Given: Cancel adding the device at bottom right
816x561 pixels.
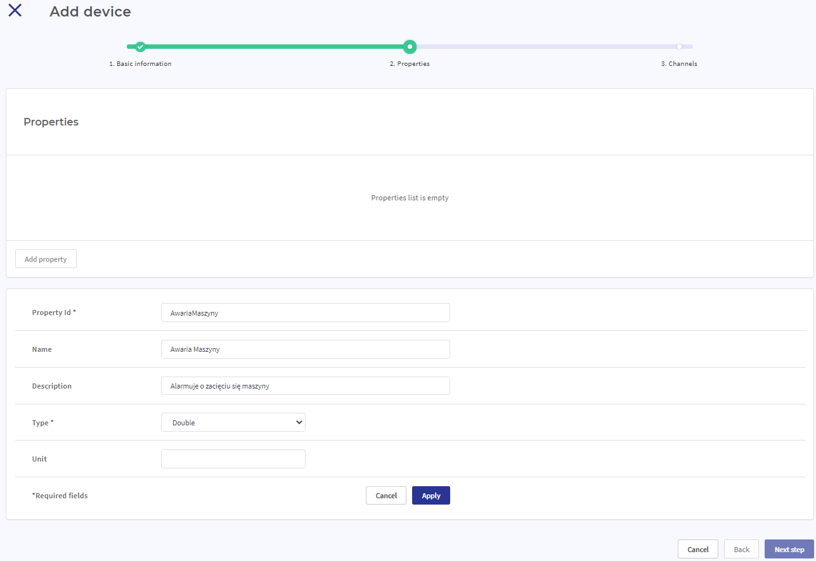Looking at the screenshot, I should tap(698, 550).
